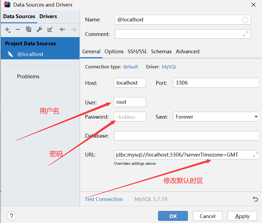262x223 pixels.
Task: Click the Name input field
Action: tap(183, 20)
